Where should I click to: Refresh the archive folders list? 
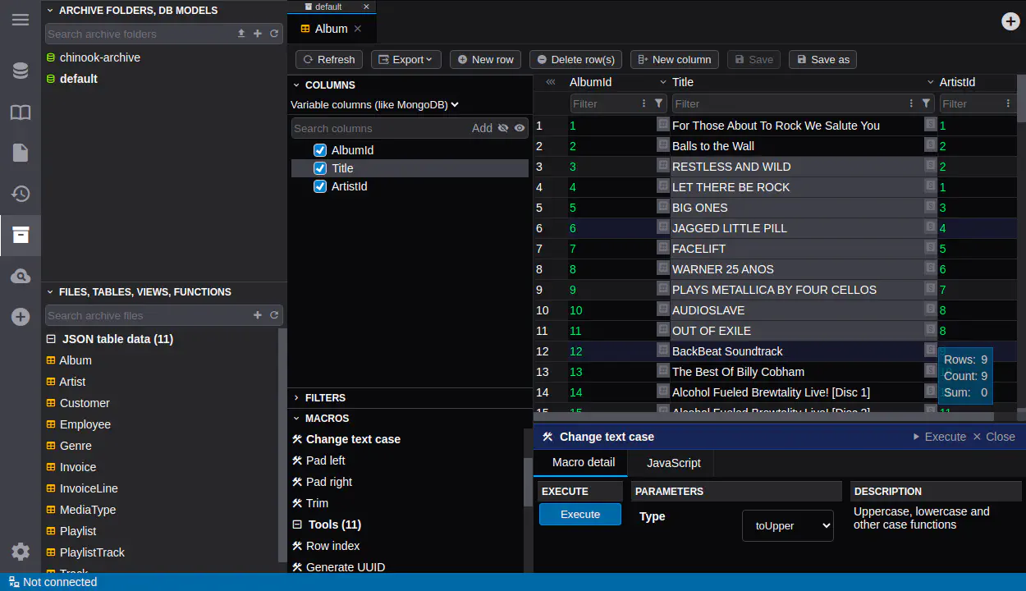[x=274, y=34]
